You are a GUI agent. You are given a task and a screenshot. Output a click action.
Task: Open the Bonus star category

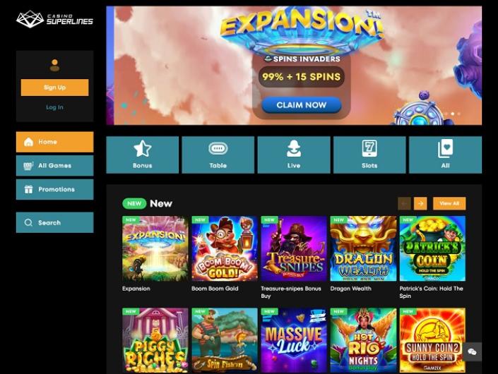pyautogui.click(x=142, y=155)
